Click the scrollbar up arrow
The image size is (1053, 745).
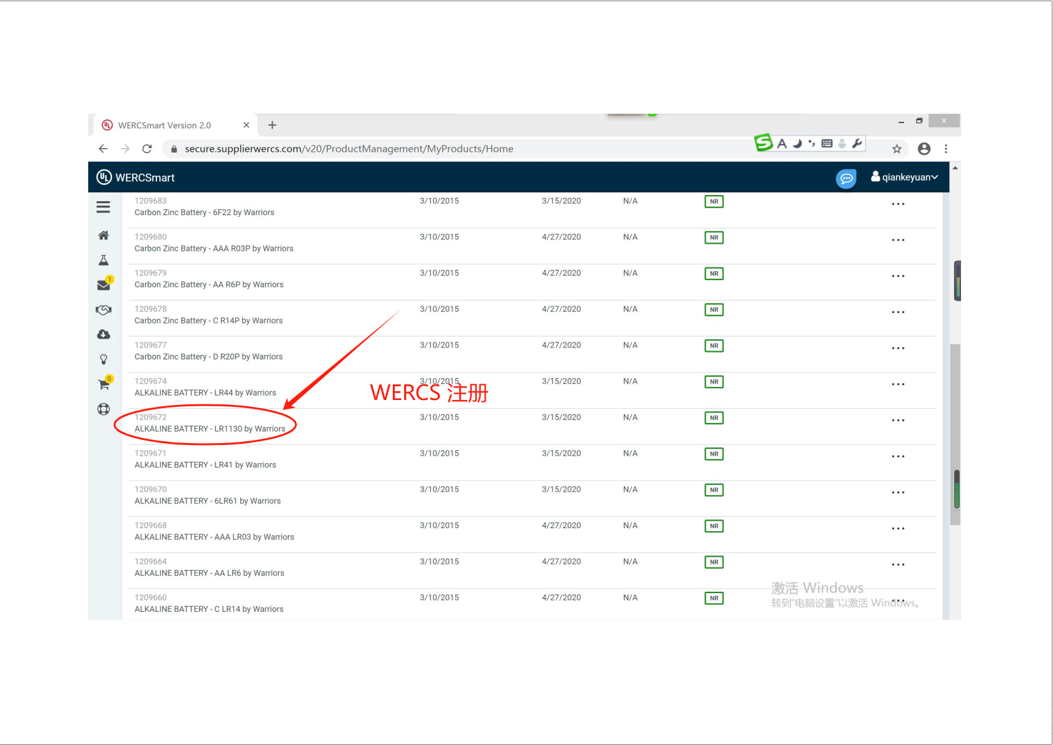(955, 168)
